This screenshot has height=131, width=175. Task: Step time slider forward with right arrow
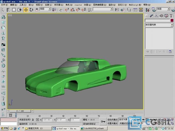(32, 111)
